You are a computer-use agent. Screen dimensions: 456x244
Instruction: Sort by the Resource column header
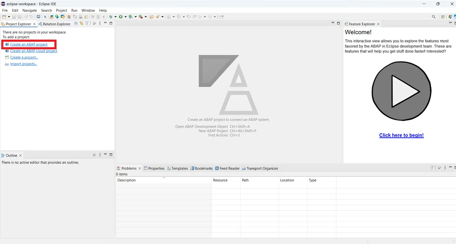coord(226,180)
